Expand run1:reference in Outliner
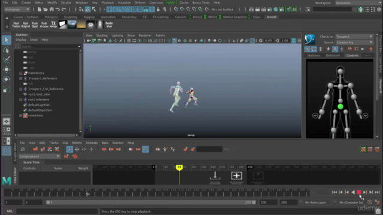This screenshot has width=383, height=215. tap(20, 100)
